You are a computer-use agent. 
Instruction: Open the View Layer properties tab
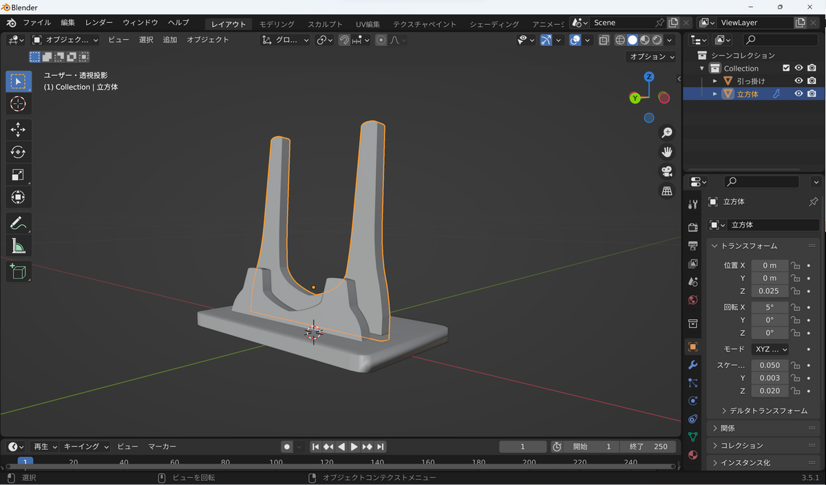pyautogui.click(x=693, y=263)
